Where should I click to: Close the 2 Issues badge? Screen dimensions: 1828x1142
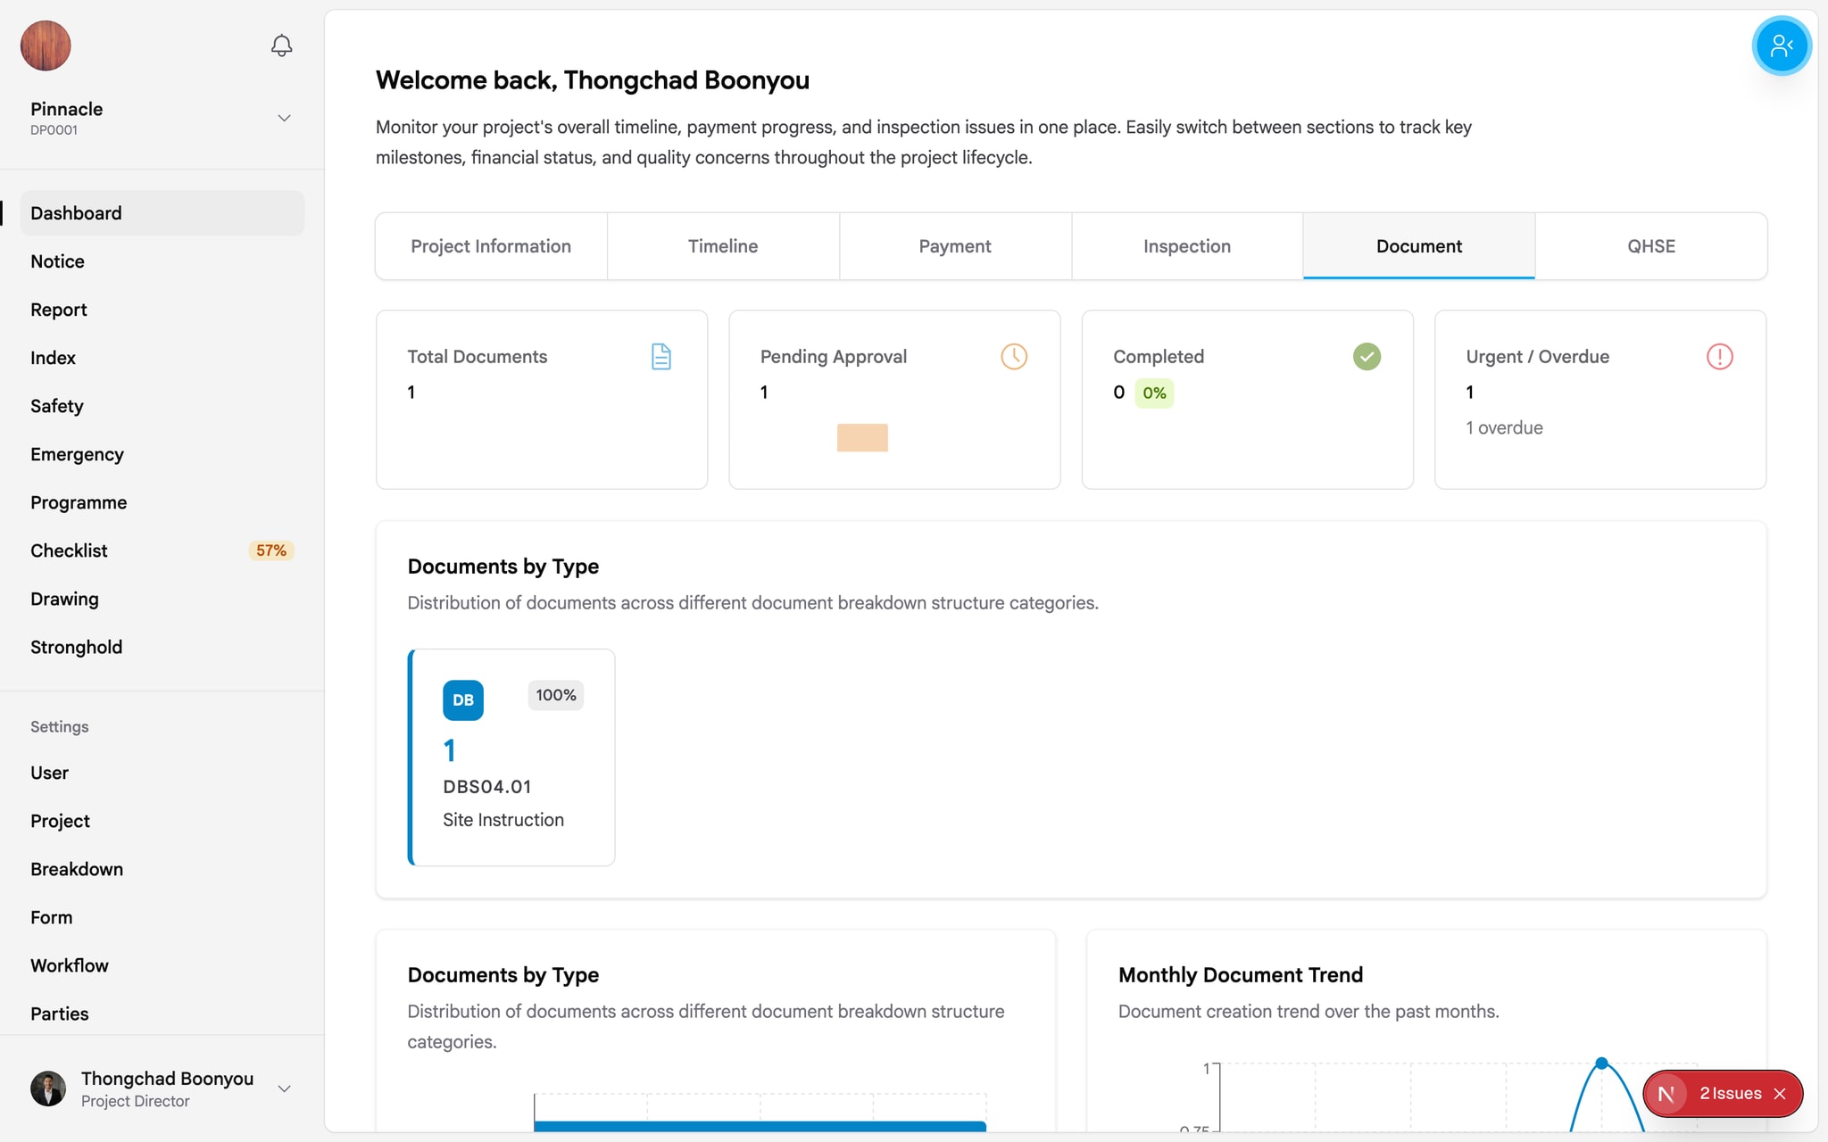pyautogui.click(x=1780, y=1094)
